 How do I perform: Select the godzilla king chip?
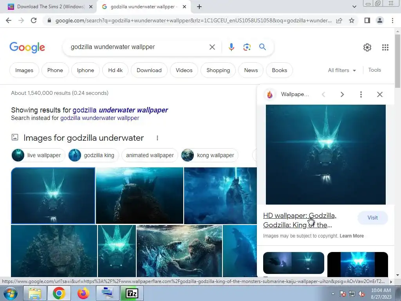pyautogui.click(x=93, y=155)
